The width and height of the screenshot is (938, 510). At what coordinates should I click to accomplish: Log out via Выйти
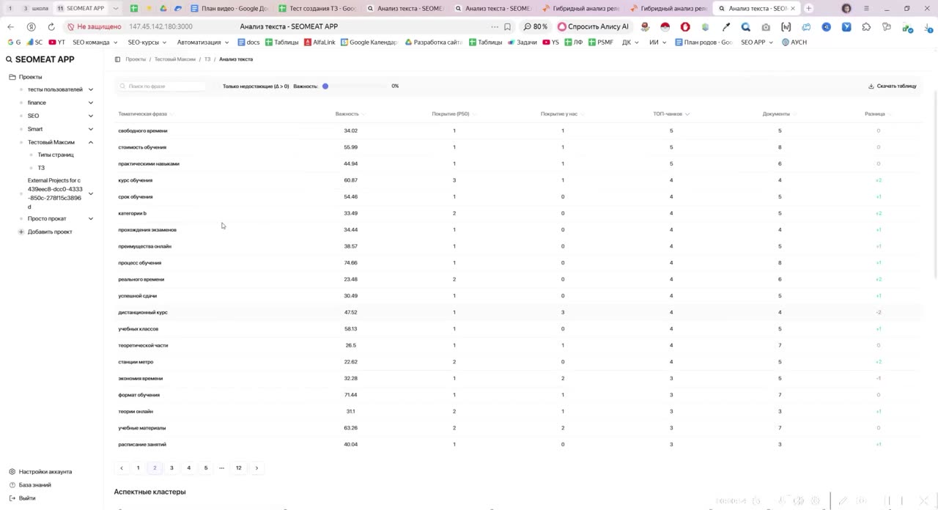point(22,498)
